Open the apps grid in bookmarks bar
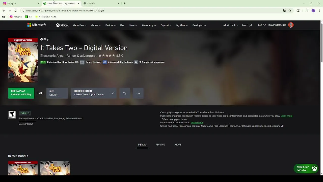The height and width of the screenshot is (182, 323). (x=3, y=17)
